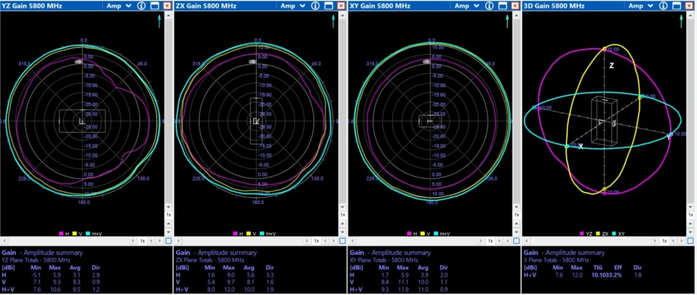697x295 pixels.
Task: Open info for 3D Gain 5800 MHz panel
Action: (663, 5)
